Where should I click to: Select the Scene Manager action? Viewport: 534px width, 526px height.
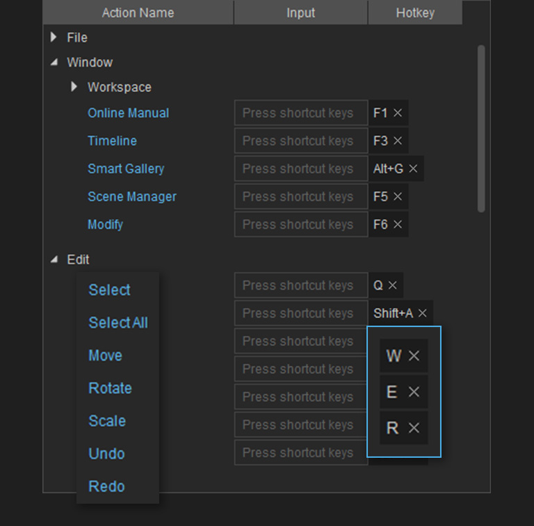pos(131,196)
